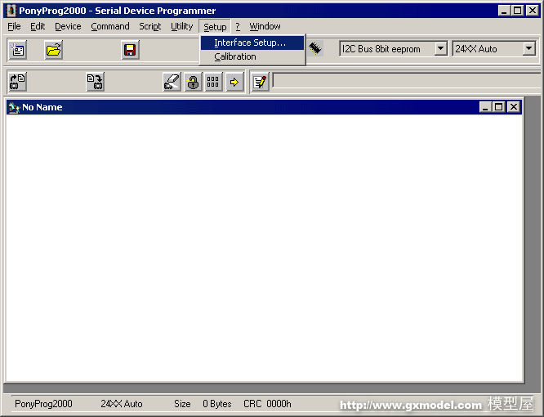544x417 pixels.
Task: Click the yellow arrow toolbar icon
Action: click(x=234, y=82)
